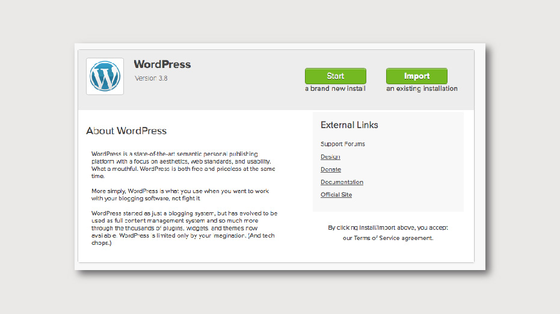Viewport: 560px width, 314px height.
Task: Click the About WordPress heading
Action: (x=126, y=131)
